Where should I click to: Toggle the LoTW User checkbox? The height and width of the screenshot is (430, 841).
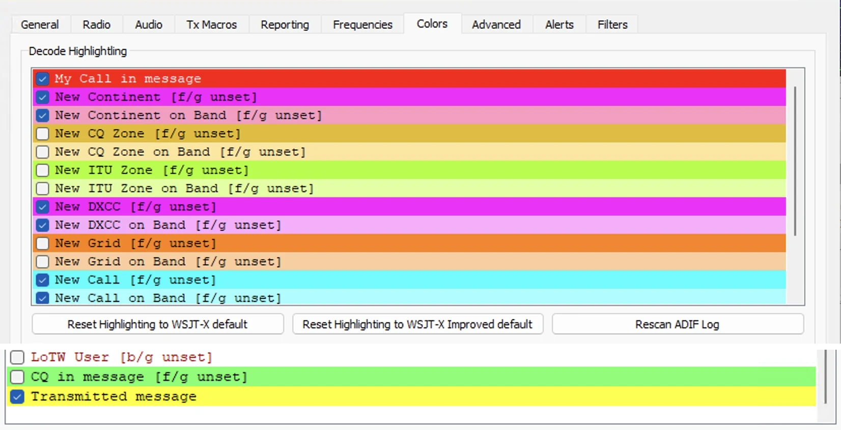(17, 357)
